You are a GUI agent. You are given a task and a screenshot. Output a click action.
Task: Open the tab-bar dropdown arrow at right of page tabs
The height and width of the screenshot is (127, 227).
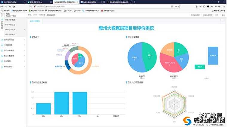click(223, 21)
